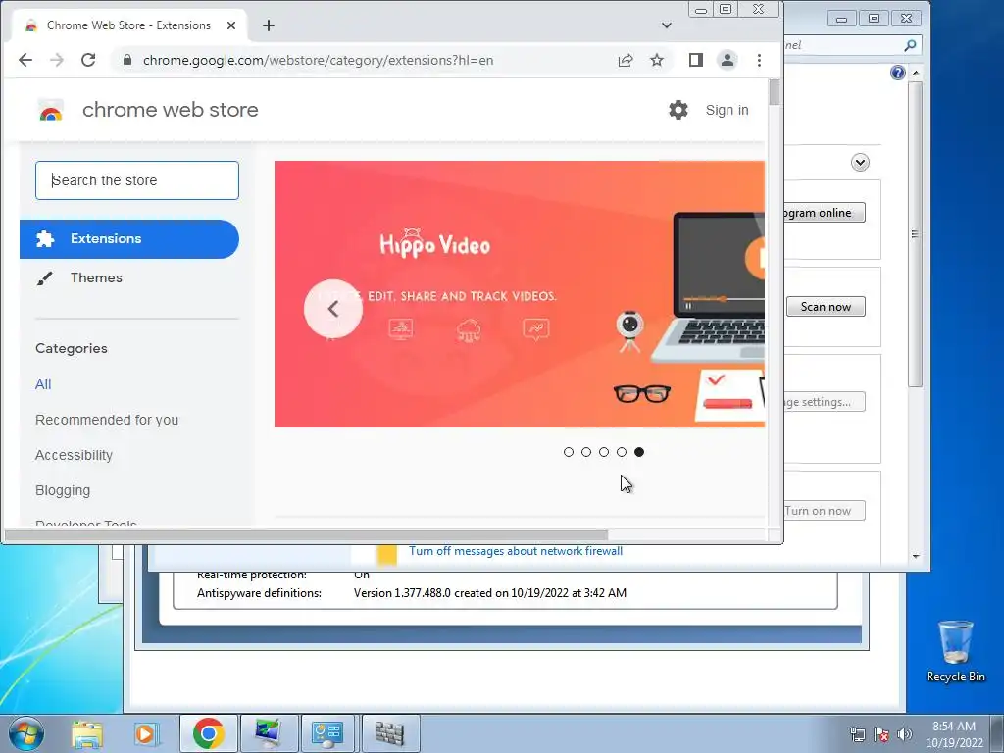The width and height of the screenshot is (1004, 753).
Task: Choose Recommended for you category
Action: [107, 420]
